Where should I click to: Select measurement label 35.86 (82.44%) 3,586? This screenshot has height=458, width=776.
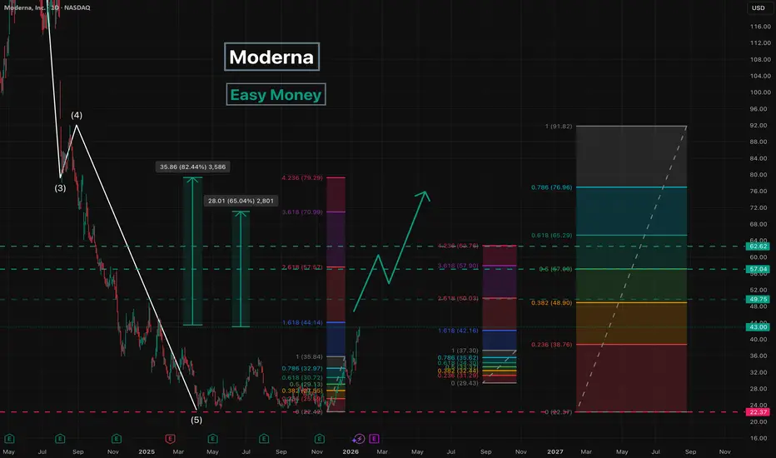[x=192, y=167]
